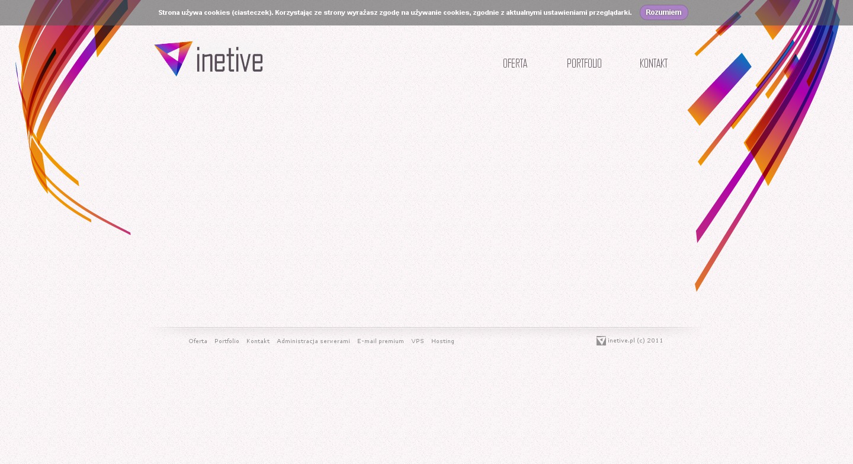The height and width of the screenshot is (464, 853).
Task: Open the OFERTA top menu item
Action: coord(515,63)
